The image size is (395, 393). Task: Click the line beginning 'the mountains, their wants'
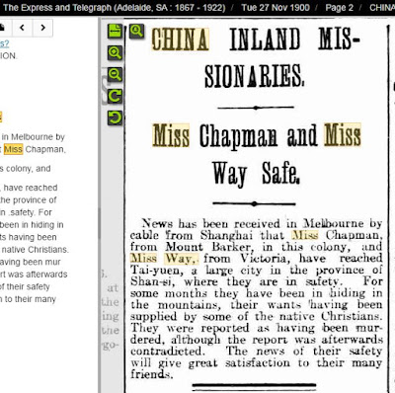257,305
